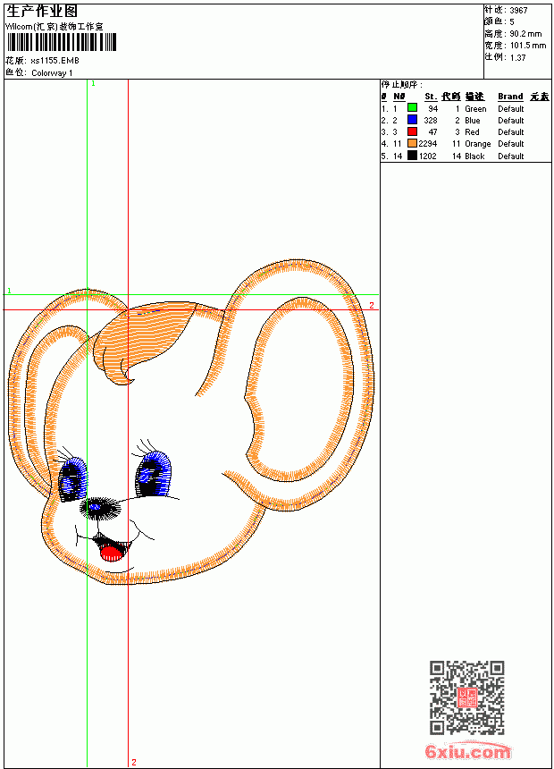The width and height of the screenshot is (554, 769).
Task: Click the Black color swatch
Action: (x=412, y=156)
